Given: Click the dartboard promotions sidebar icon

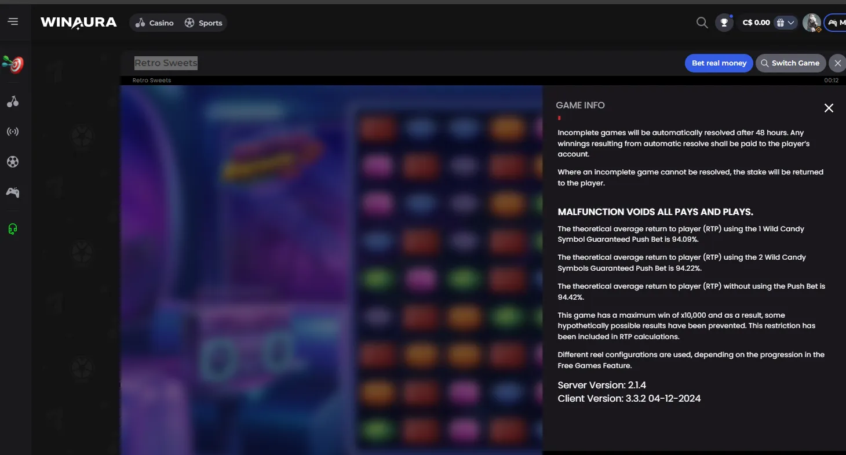Looking at the screenshot, I should click(13, 64).
